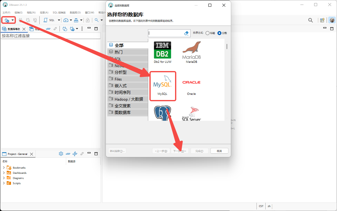This screenshot has height=211, width=337.
Task: Select the 分数 sort radio button
Action: [220, 33]
